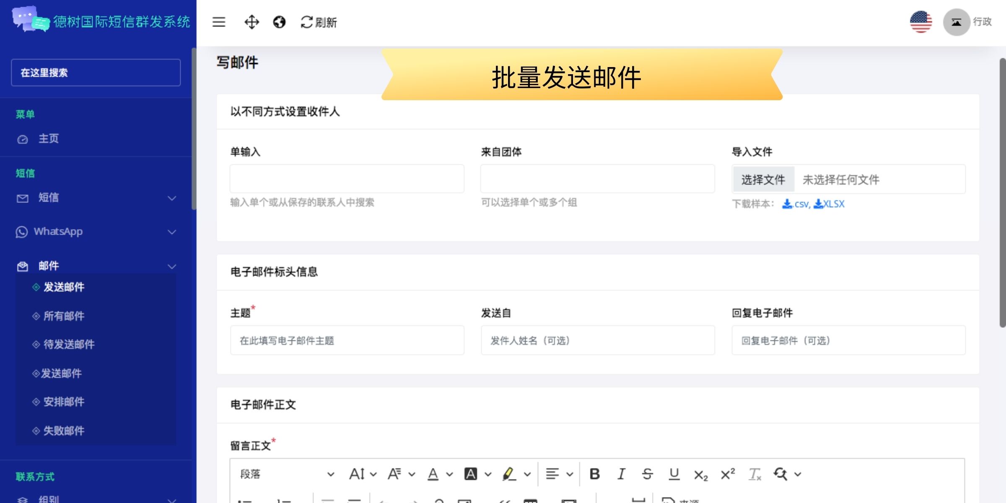Toggle italic text formatting

tap(621, 474)
